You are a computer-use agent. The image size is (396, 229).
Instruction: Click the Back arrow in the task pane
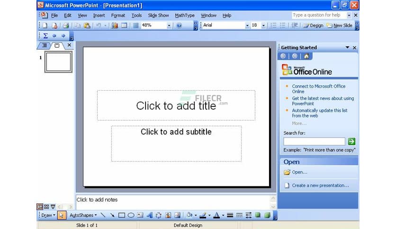(283, 56)
